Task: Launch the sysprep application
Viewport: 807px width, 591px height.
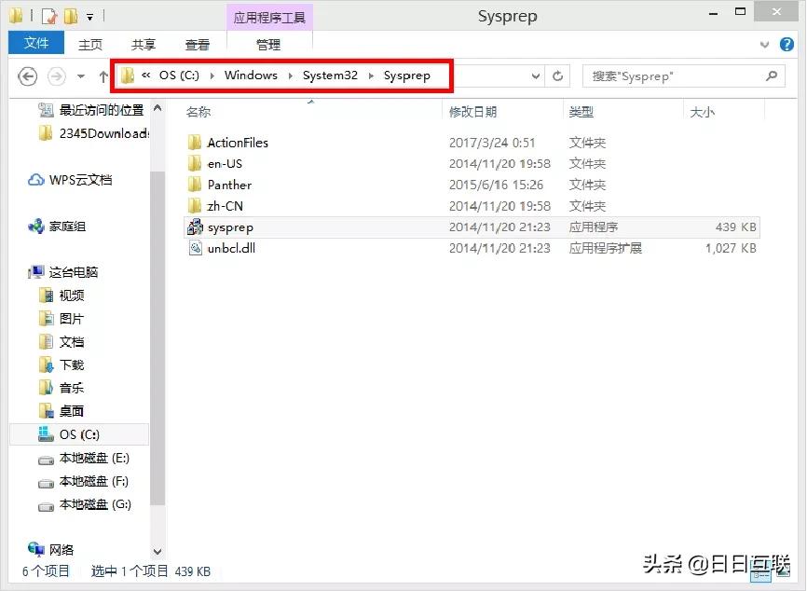Action: tap(230, 227)
